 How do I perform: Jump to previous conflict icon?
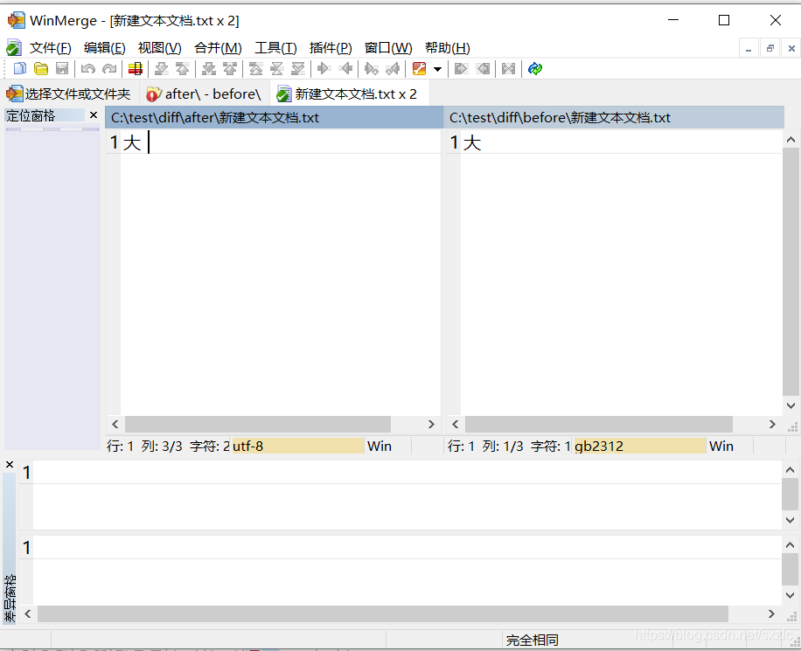[x=230, y=68]
